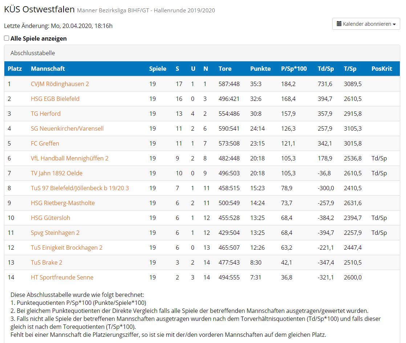The height and width of the screenshot is (343, 406).
Task: Select points 12:26 for TuS Einigkeit Brockhagen
Action: pyautogui.click(x=257, y=248)
